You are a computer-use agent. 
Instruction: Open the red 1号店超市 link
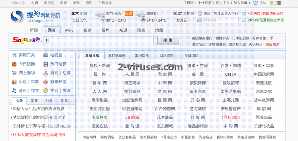(x=231, y=117)
